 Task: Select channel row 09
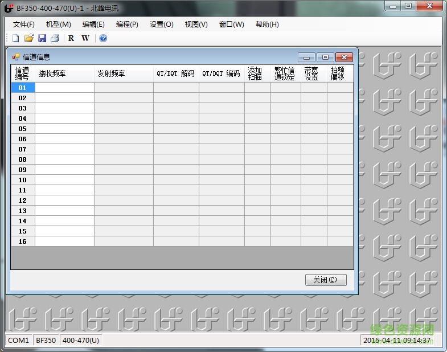coord(23,170)
